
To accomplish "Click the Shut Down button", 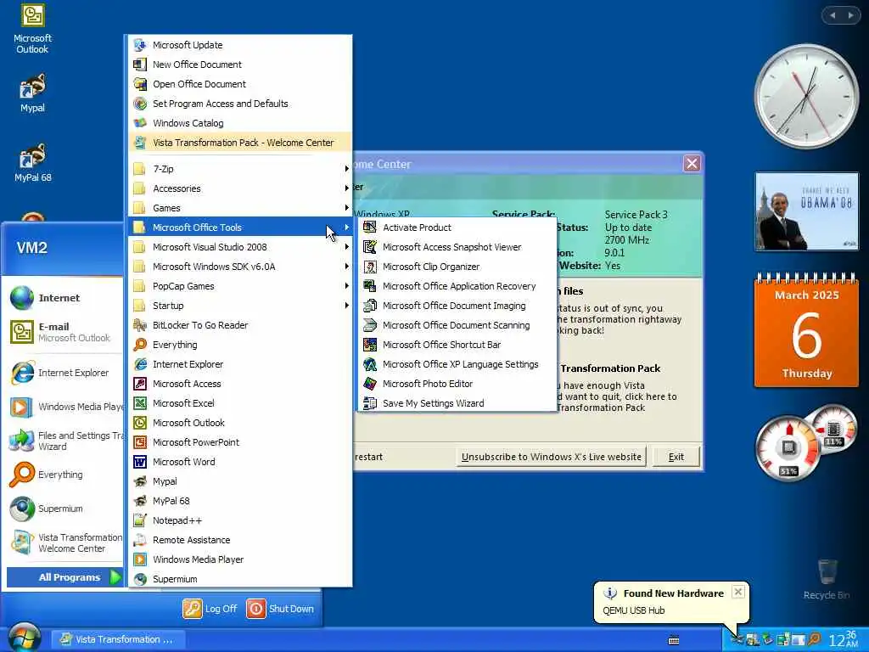I will pyautogui.click(x=280, y=609).
